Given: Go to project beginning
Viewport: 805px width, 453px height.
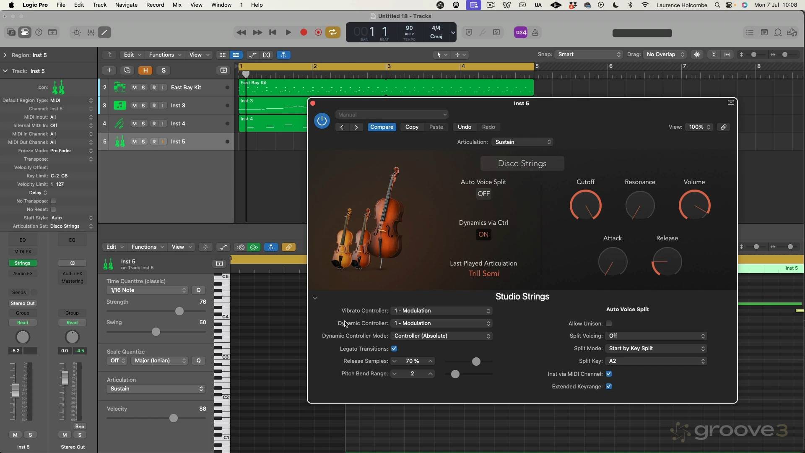Looking at the screenshot, I should click(273, 32).
